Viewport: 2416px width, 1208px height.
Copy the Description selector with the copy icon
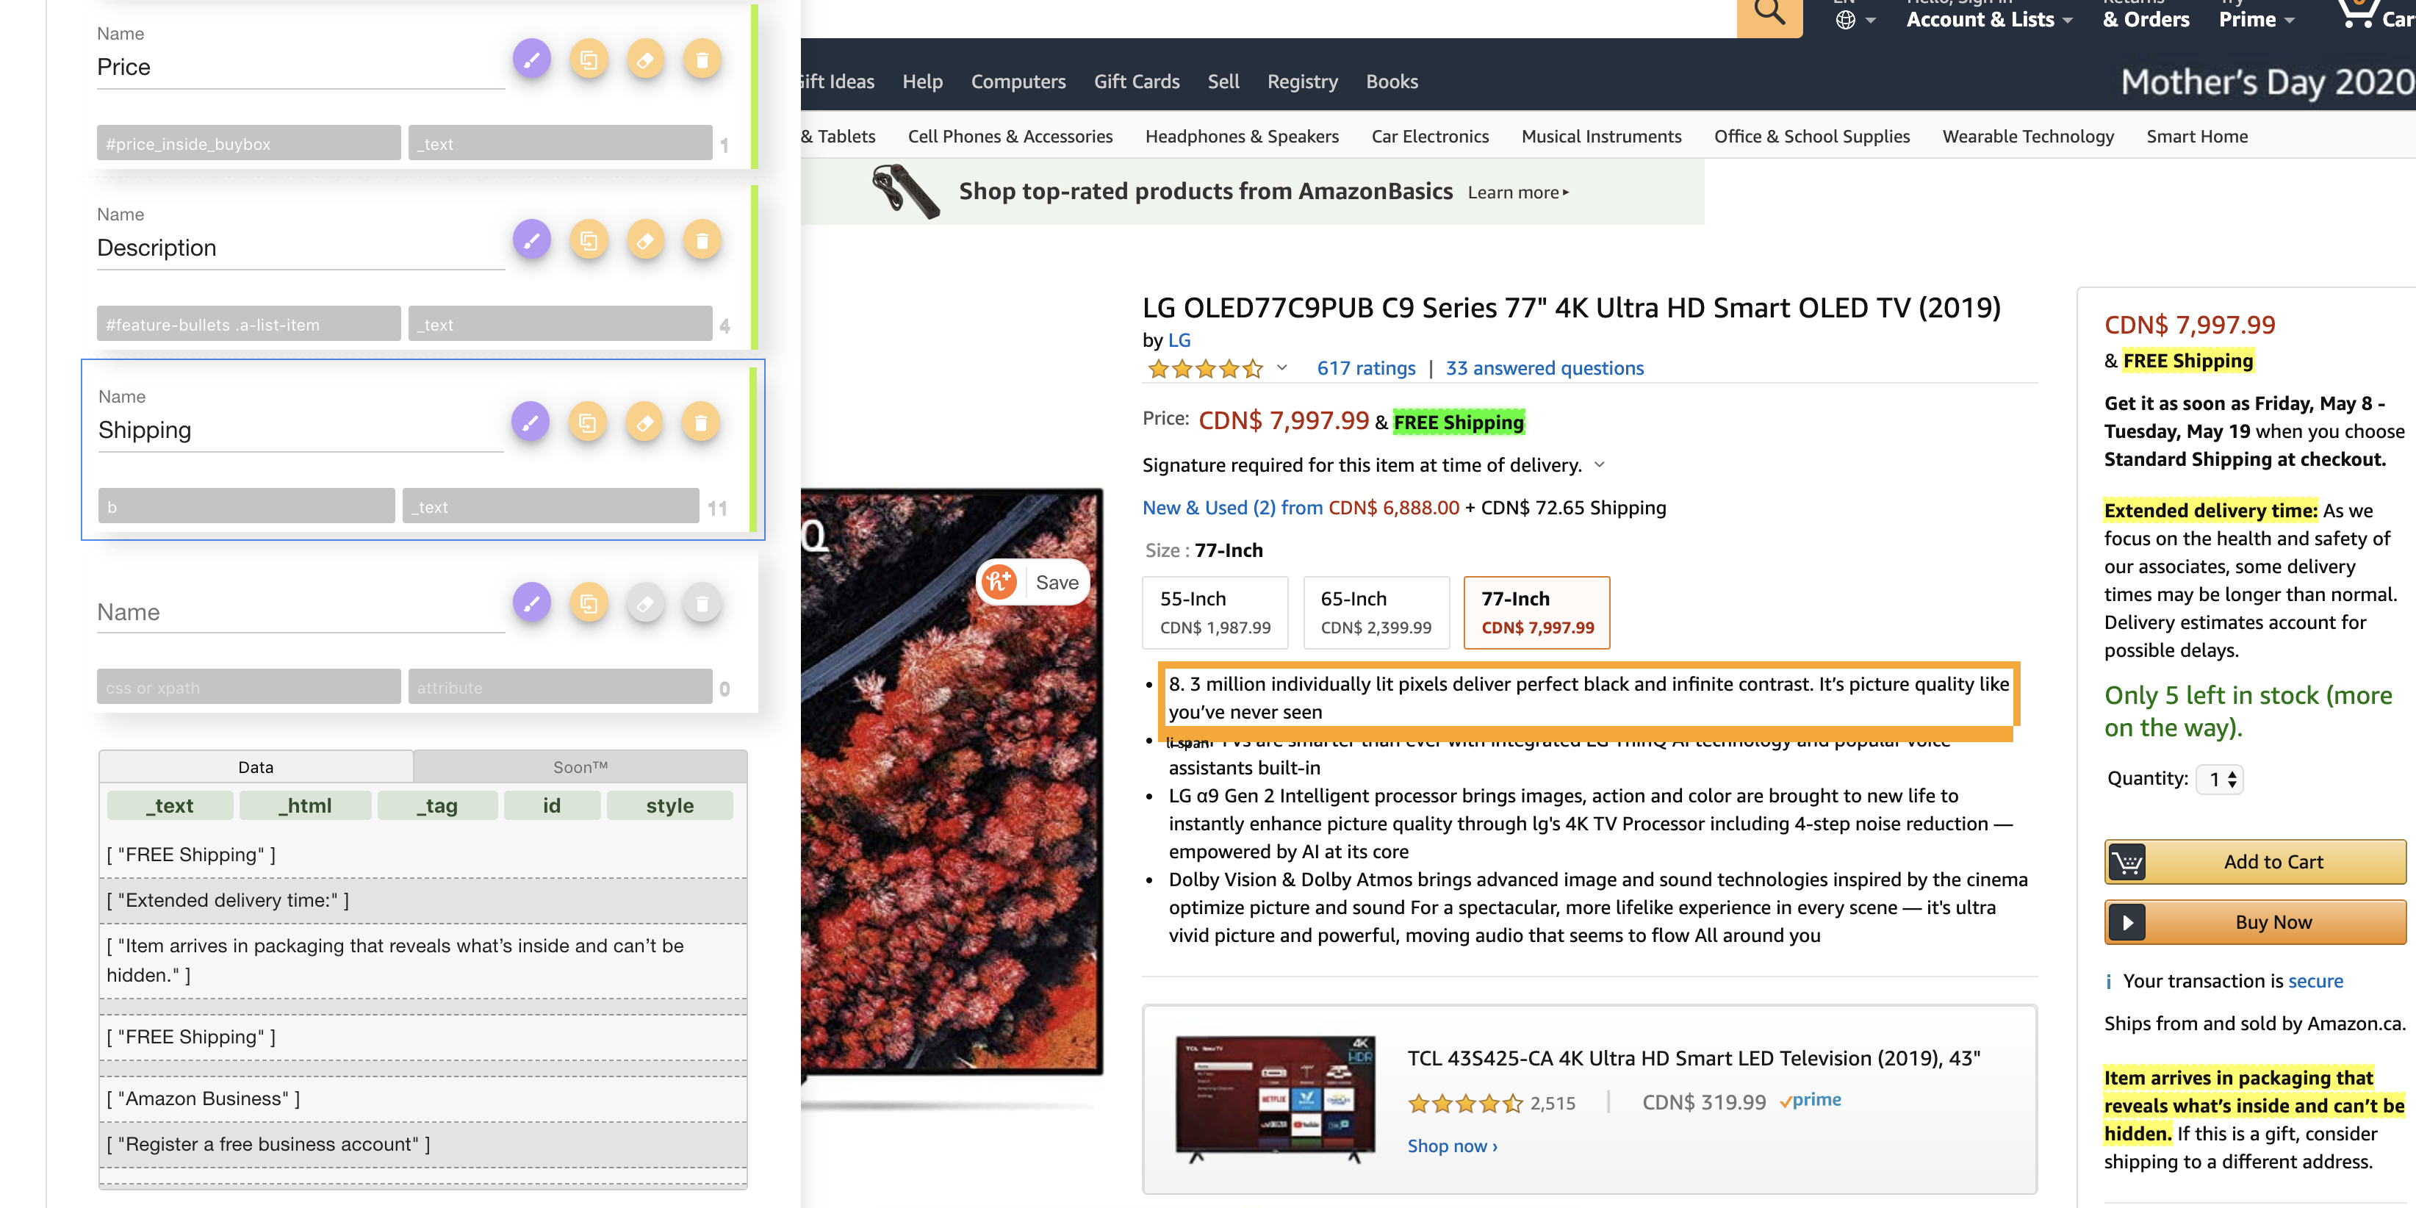pos(588,241)
